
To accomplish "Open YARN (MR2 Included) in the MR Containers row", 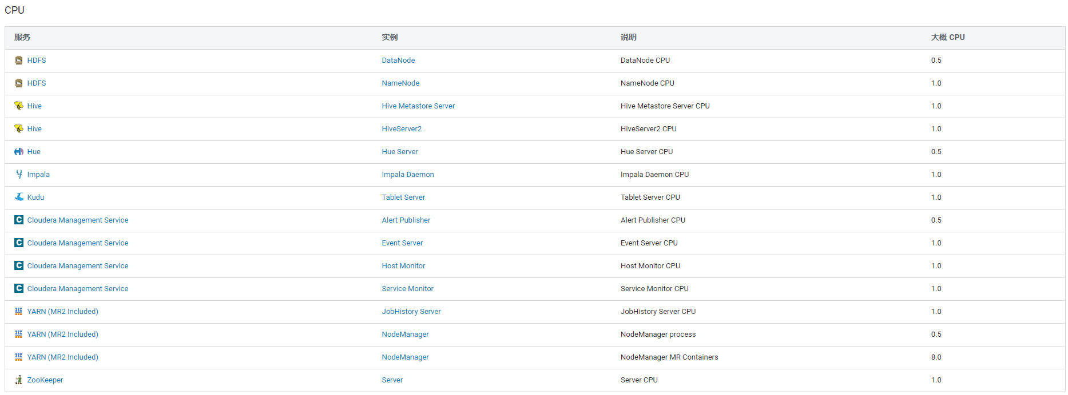I will [63, 357].
